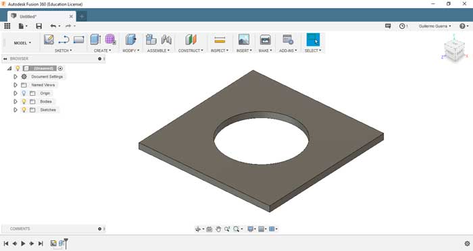Viewport: 473px width, 251px height.
Task: Add a new design tab
Action: pos(82,16)
